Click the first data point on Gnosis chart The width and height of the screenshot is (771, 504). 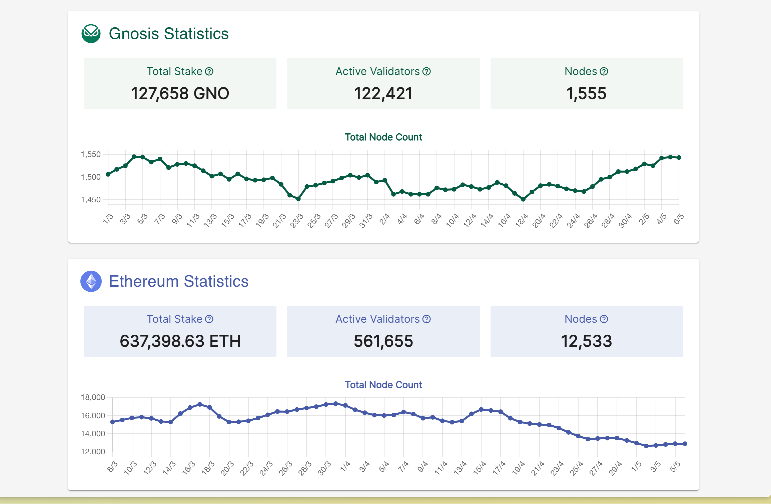(x=108, y=174)
